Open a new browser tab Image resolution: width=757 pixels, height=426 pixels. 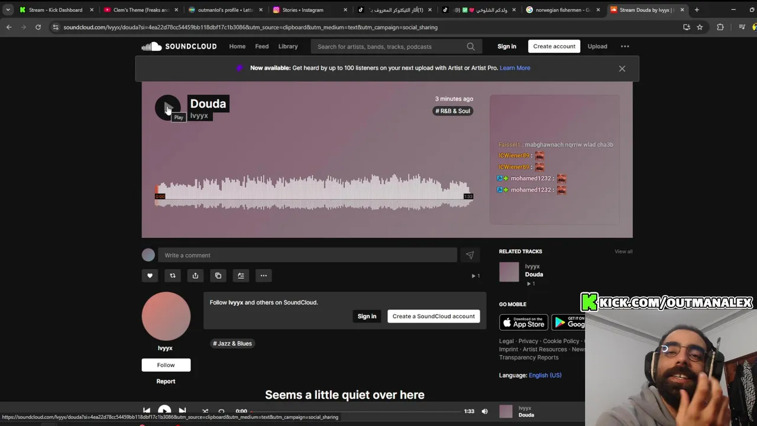[x=697, y=10]
